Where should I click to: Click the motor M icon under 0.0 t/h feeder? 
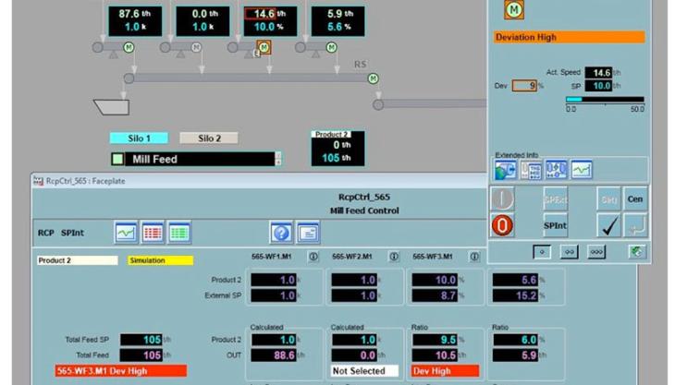pyautogui.click(x=196, y=47)
